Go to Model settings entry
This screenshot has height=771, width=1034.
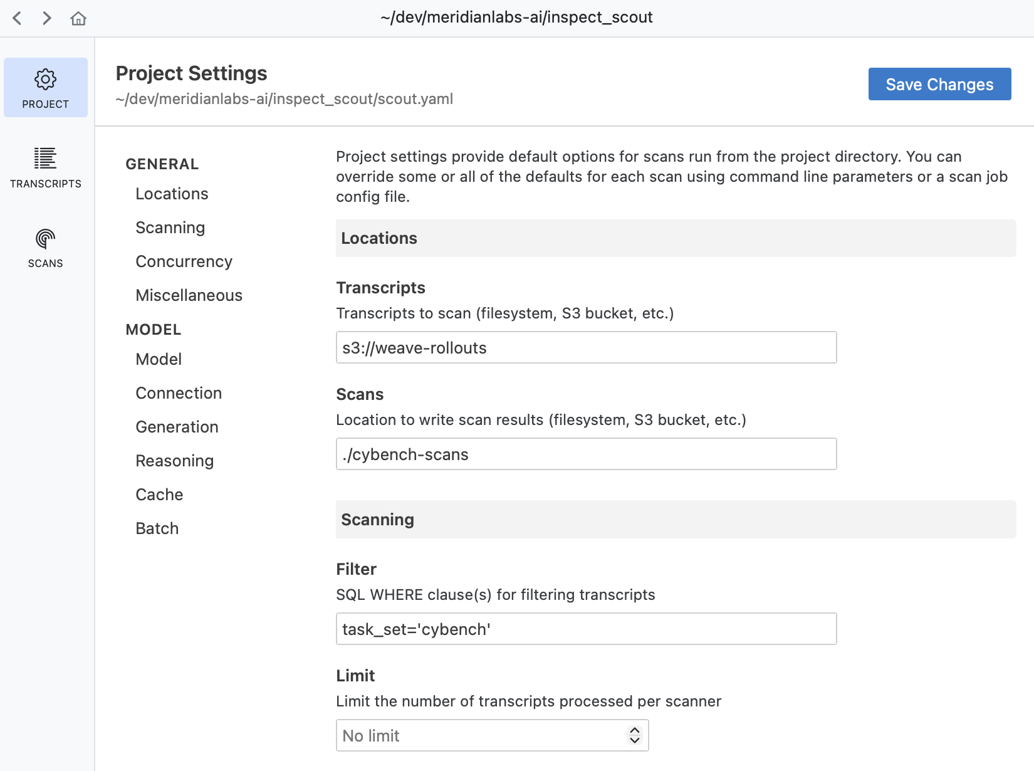[x=159, y=359]
